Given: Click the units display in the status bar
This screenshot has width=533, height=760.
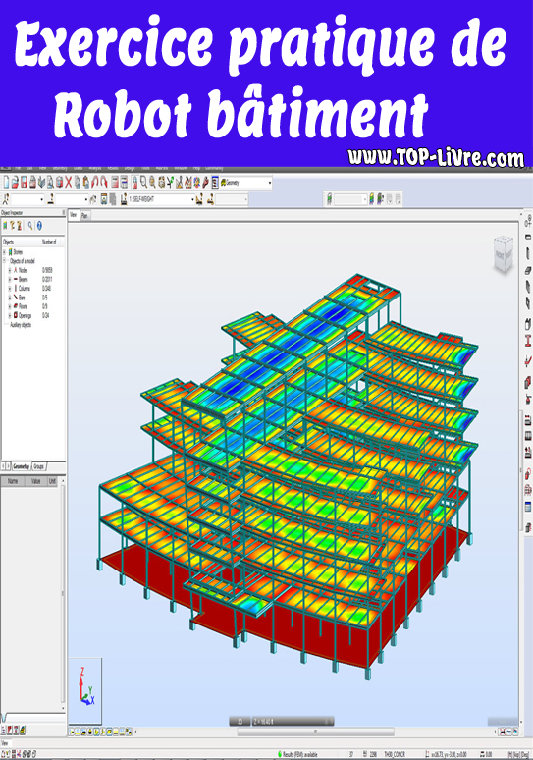Looking at the screenshot, I should point(518,754).
